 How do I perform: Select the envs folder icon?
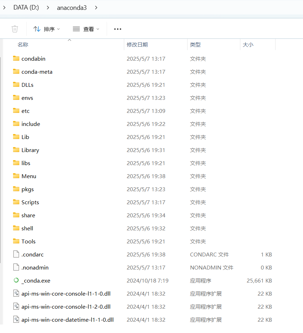(16, 98)
